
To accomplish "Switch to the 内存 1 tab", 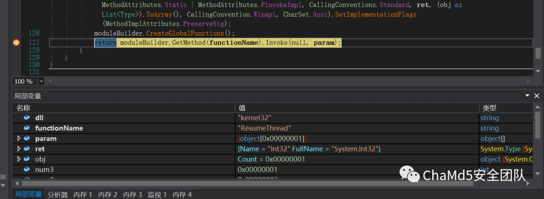I will click(x=83, y=194).
